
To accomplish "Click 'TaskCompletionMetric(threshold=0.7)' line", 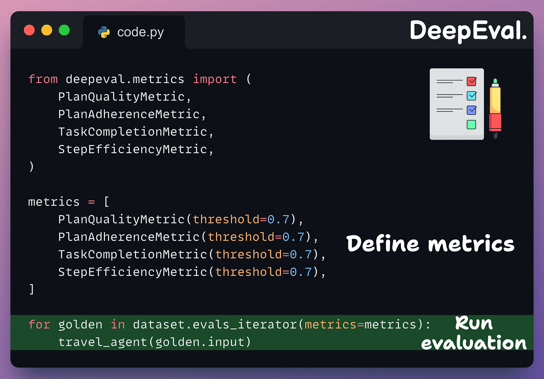I will 192,255.
